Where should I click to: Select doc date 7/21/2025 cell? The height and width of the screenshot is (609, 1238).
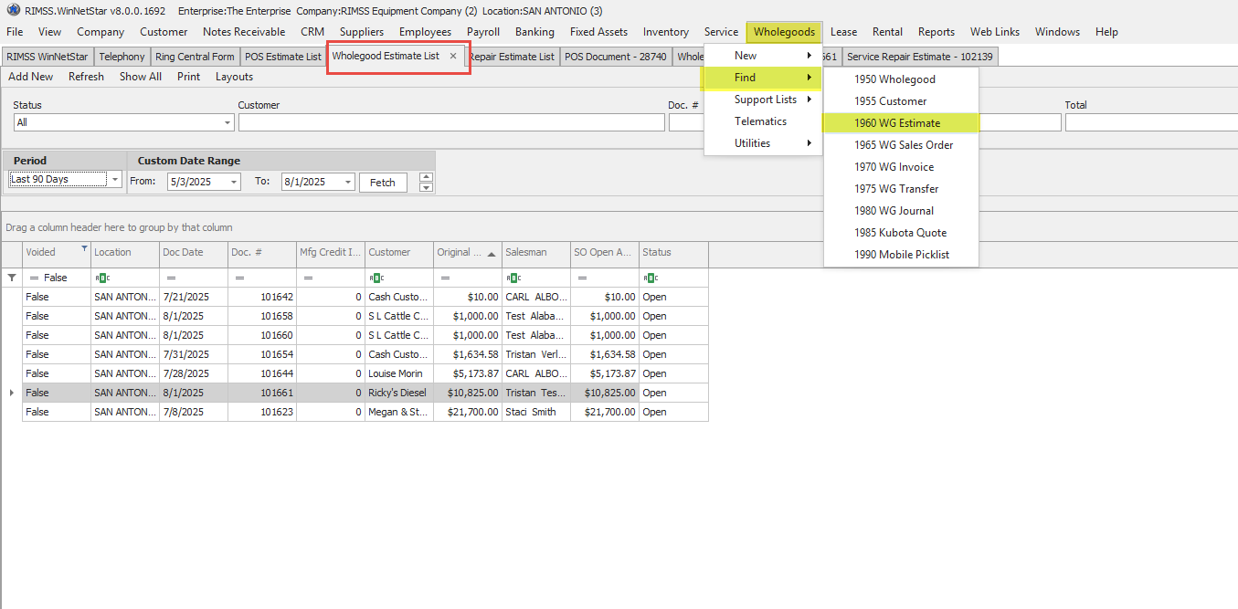194,297
